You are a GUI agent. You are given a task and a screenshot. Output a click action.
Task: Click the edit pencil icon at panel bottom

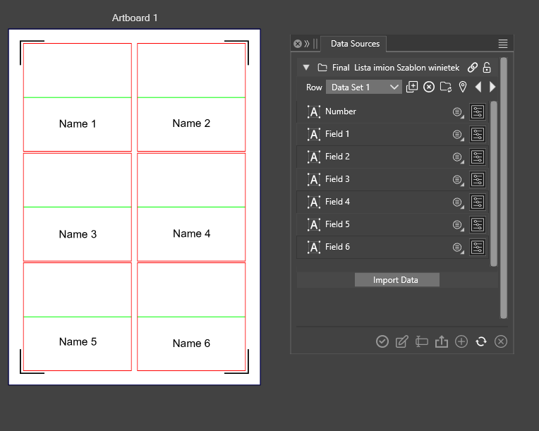(402, 341)
